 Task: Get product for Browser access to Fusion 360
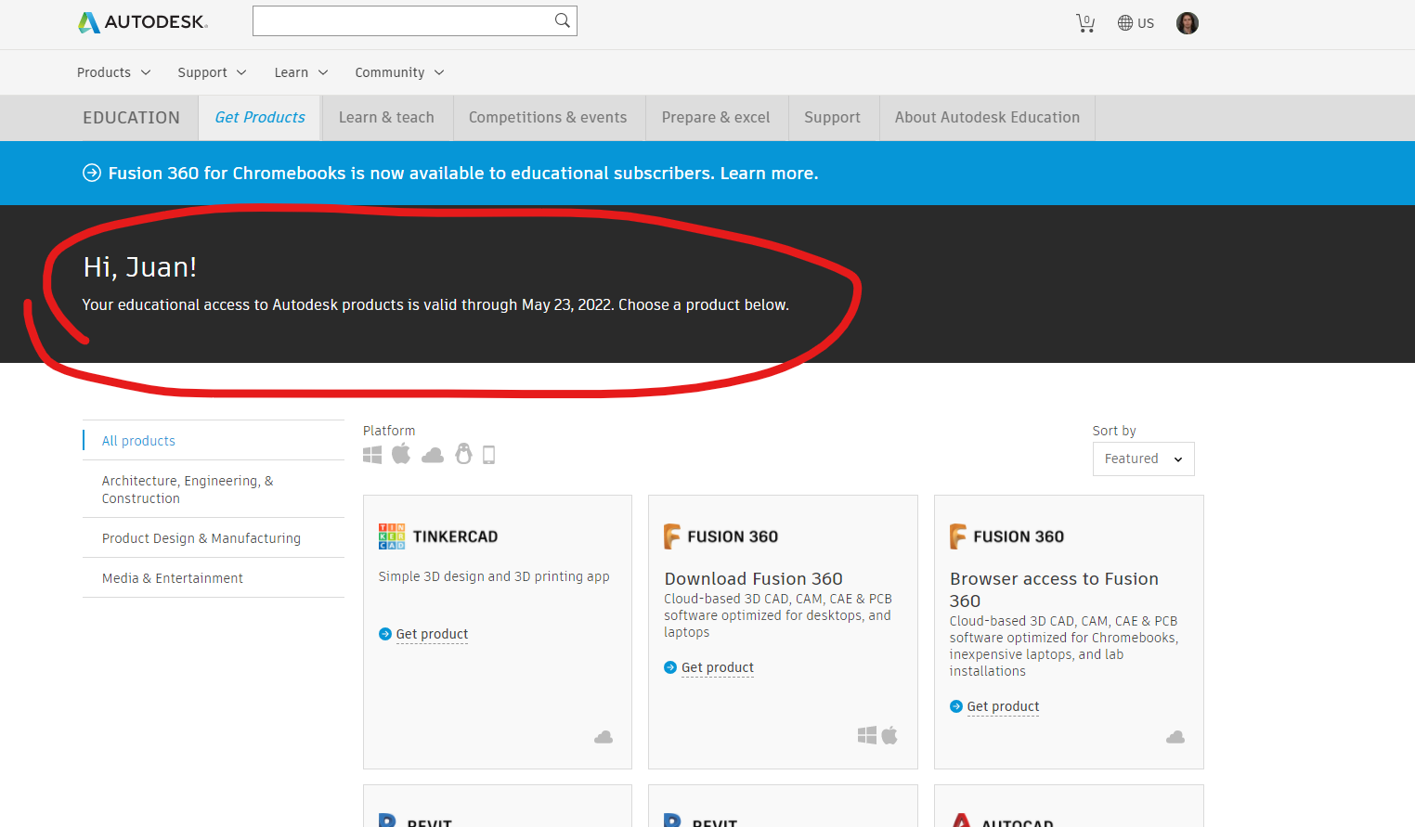pyautogui.click(x=1003, y=706)
